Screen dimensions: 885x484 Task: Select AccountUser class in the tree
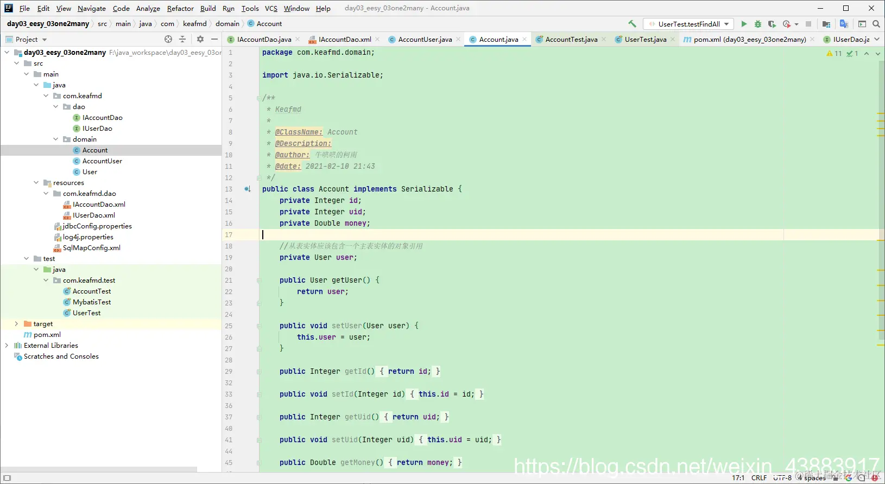click(x=102, y=161)
